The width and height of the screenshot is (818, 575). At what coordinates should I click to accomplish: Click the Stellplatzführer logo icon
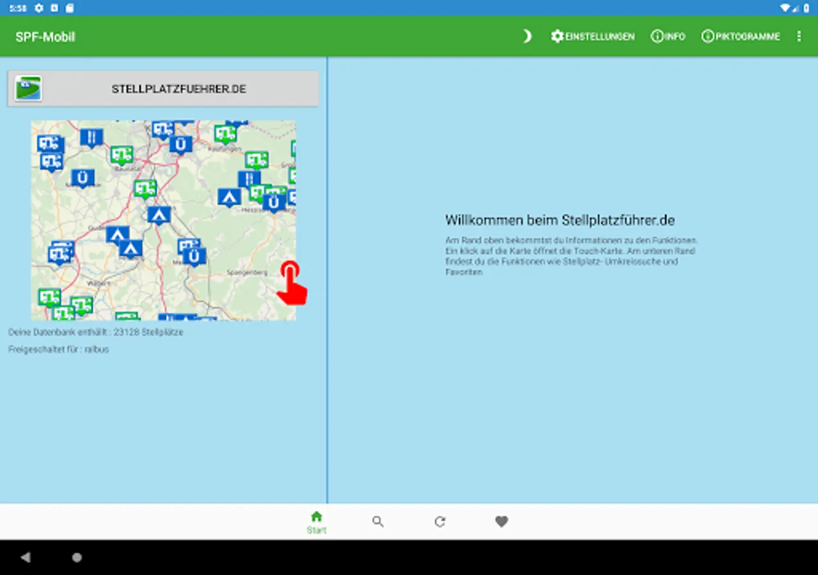[28, 88]
